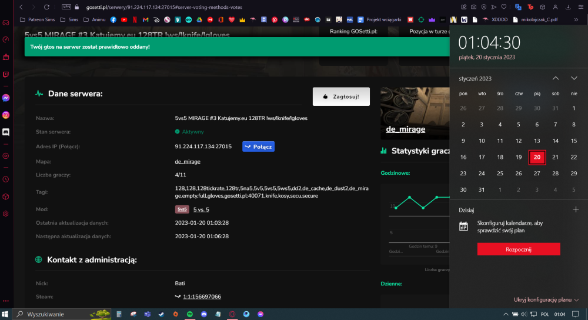Open Steam from the taskbar

coord(161,314)
